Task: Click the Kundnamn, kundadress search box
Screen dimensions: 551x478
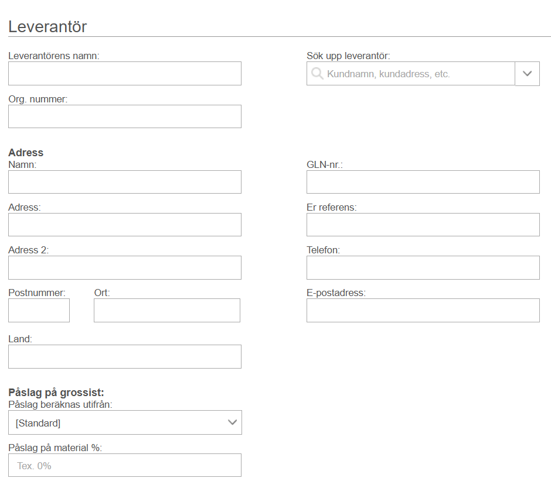Action: (x=416, y=74)
